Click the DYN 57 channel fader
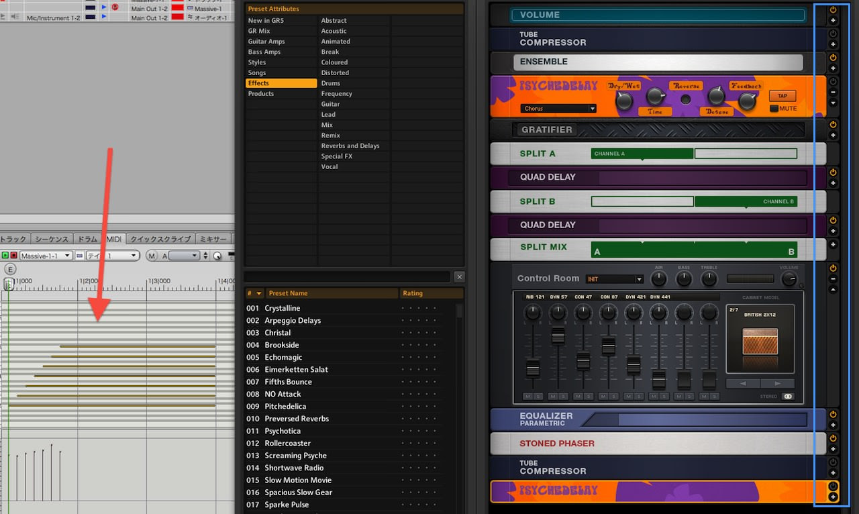This screenshot has height=514, width=859. pos(558,336)
